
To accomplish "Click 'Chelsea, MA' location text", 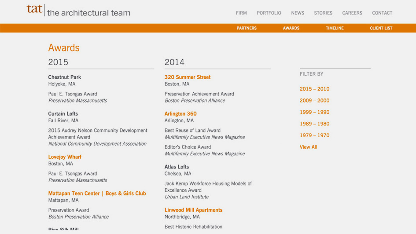I will (x=178, y=174).
